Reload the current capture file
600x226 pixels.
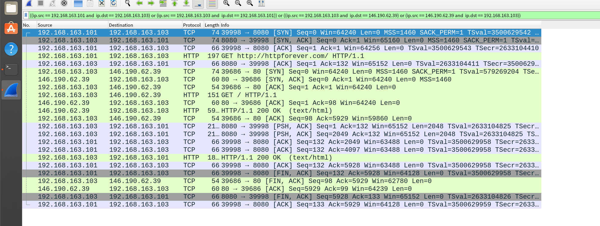tap(113, 3)
